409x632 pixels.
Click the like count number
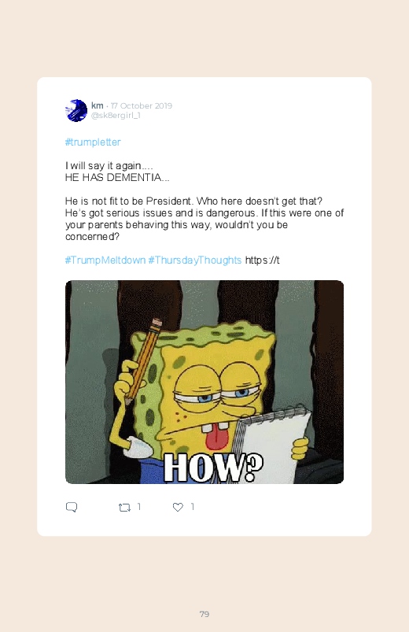click(193, 507)
